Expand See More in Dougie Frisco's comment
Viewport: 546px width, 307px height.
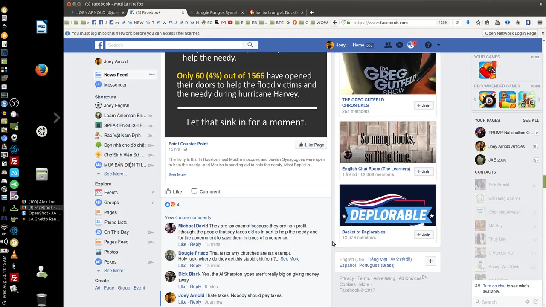click(x=290, y=259)
